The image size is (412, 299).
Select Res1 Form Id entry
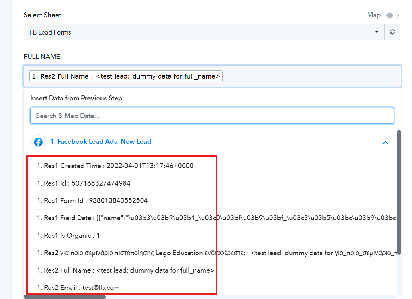(x=92, y=201)
